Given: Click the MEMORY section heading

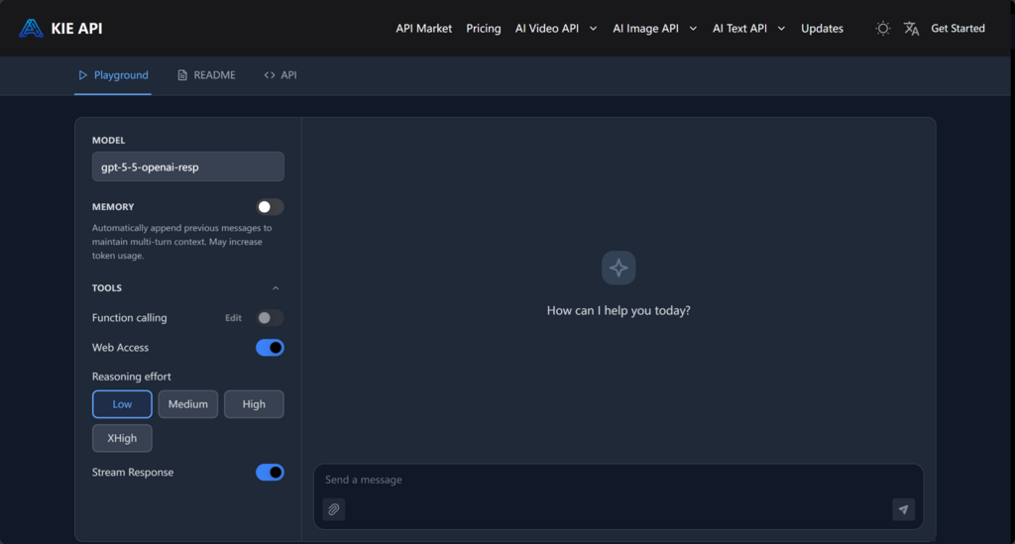Looking at the screenshot, I should [113, 207].
